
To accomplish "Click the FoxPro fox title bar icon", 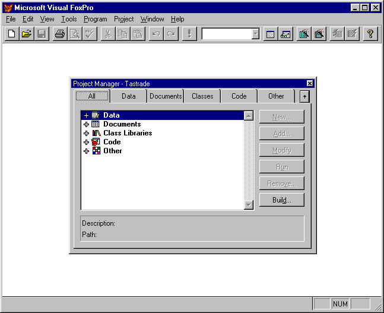I will point(8,8).
